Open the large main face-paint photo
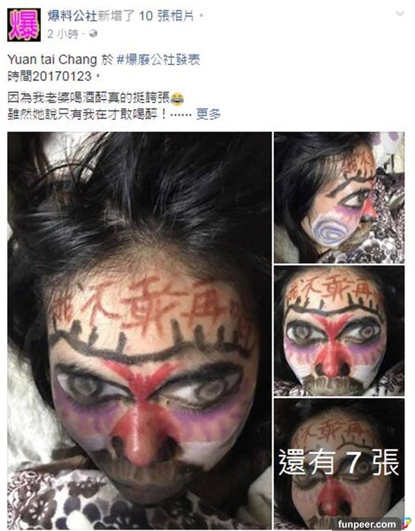 (139, 331)
